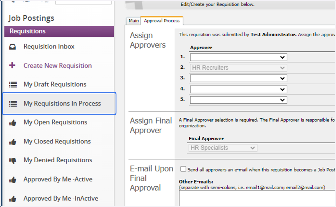Screen dimensions: 336x207
Task: Click thumbs-down icon beside My Denied Requisitions
Action: coord(13,160)
